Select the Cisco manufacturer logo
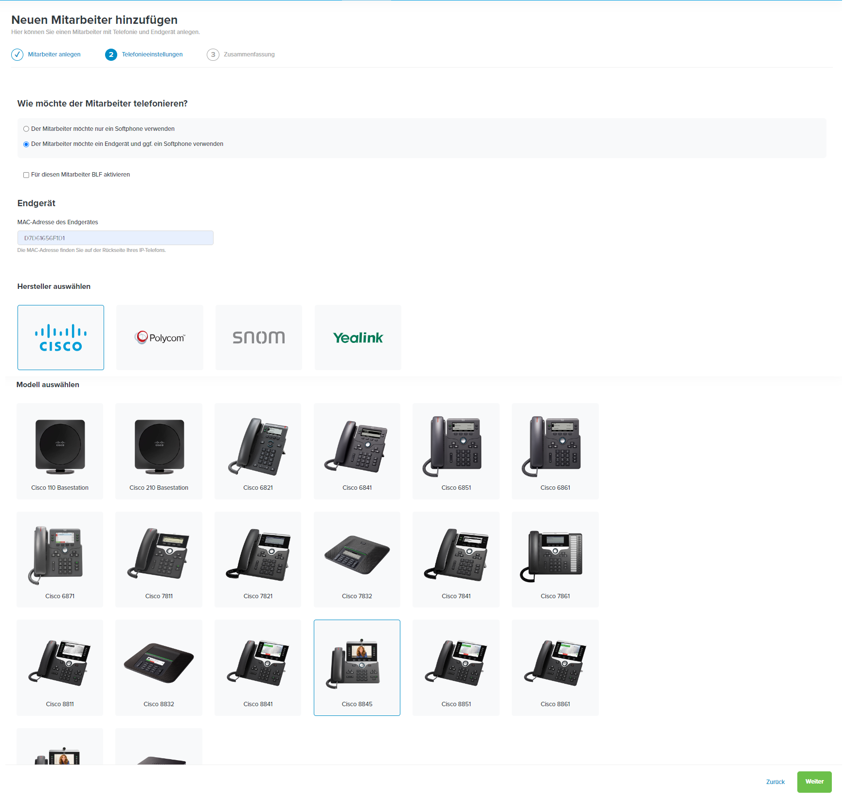The image size is (844, 802). tap(61, 338)
